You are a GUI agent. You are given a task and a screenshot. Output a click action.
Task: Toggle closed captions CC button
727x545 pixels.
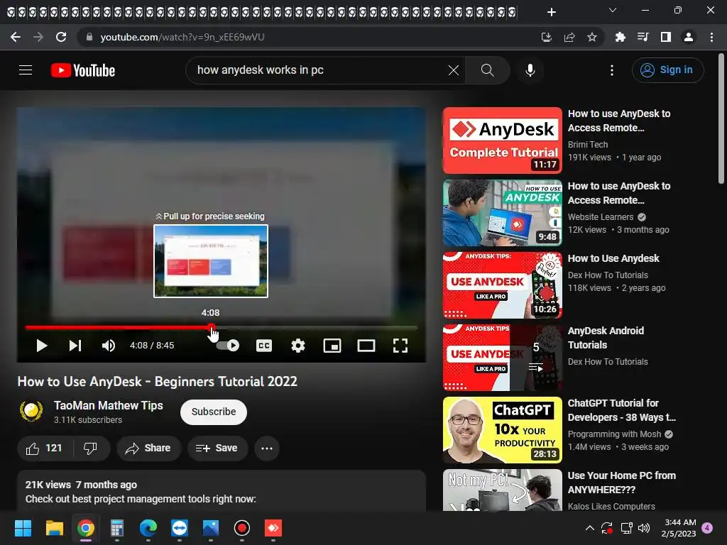[264, 346]
